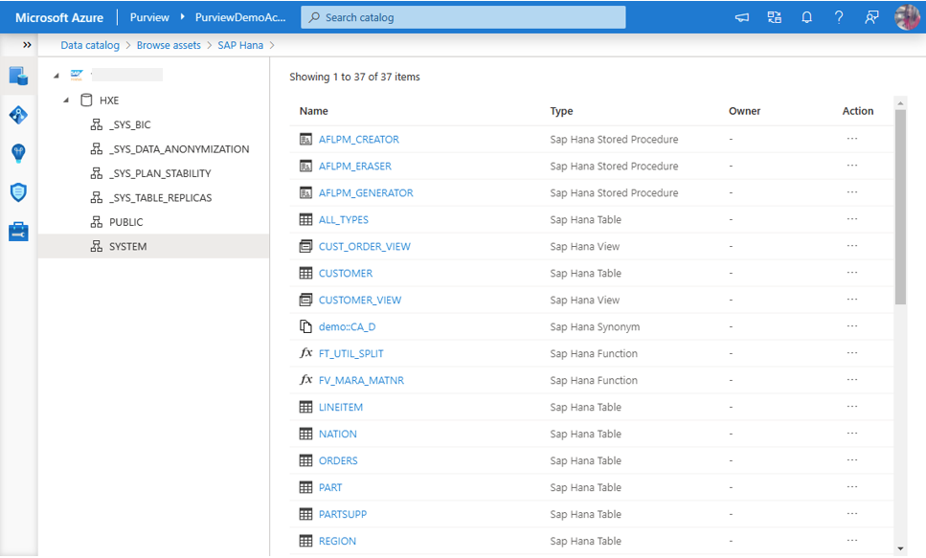Screen dimensions: 926x558
Task: Open the PARTSUPP table asset
Action: click(343, 514)
